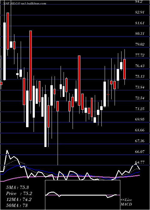This screenshot has height=210, width=150.
Task: Click the small red doji dash near 73.3
Action: [108, 94]
